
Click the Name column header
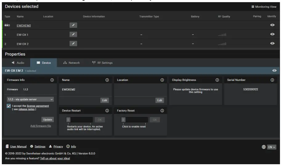[20, 17]
